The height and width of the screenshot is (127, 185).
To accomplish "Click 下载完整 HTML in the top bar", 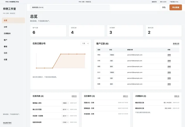I will (x=174, y=2).
